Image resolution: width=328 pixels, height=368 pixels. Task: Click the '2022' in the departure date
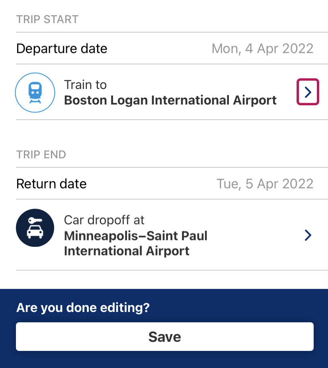298,48
